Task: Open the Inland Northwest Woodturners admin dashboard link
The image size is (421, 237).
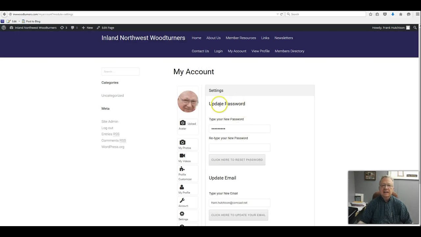Action: point(33,28)
